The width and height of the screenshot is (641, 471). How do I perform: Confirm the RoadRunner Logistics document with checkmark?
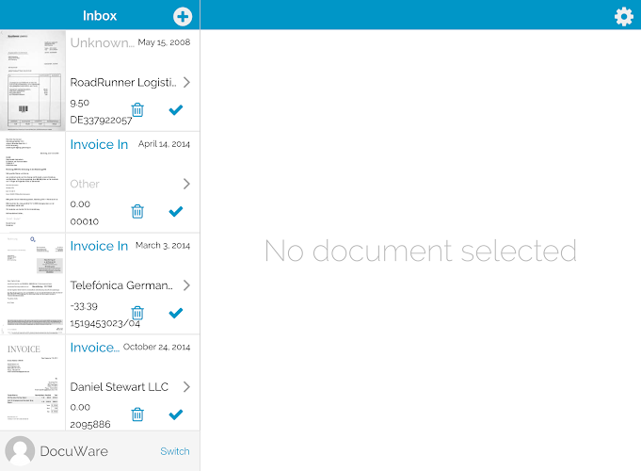(x=176, y=109)
